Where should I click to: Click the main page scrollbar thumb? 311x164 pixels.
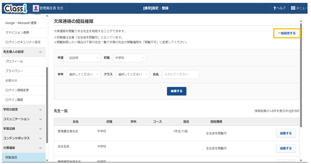coord(301,75)
